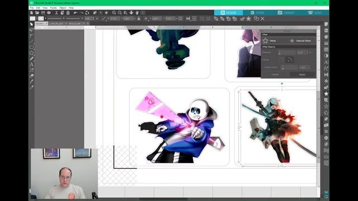Save the document with the disk icon
Screen dimensions: 358x201
[43, 13]
